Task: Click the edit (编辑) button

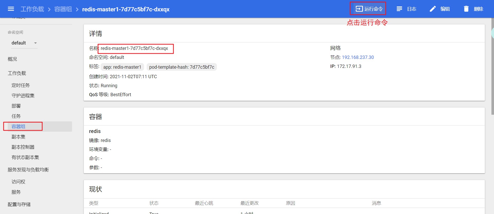Action: pyautogui.click(x=440, y=9)
